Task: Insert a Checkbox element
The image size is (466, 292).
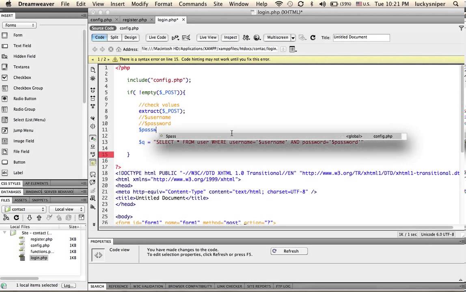Action: 22,77
